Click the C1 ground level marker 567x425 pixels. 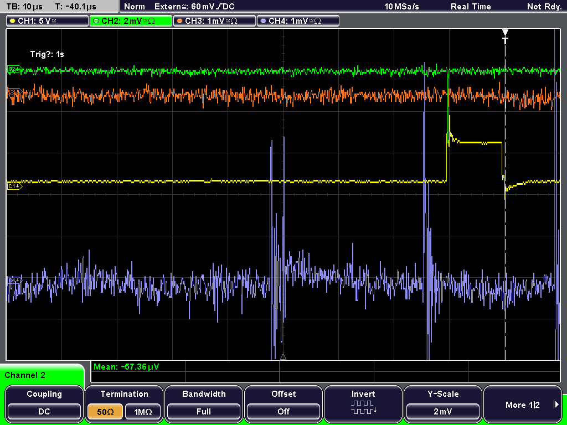click(x=15, y=186)
